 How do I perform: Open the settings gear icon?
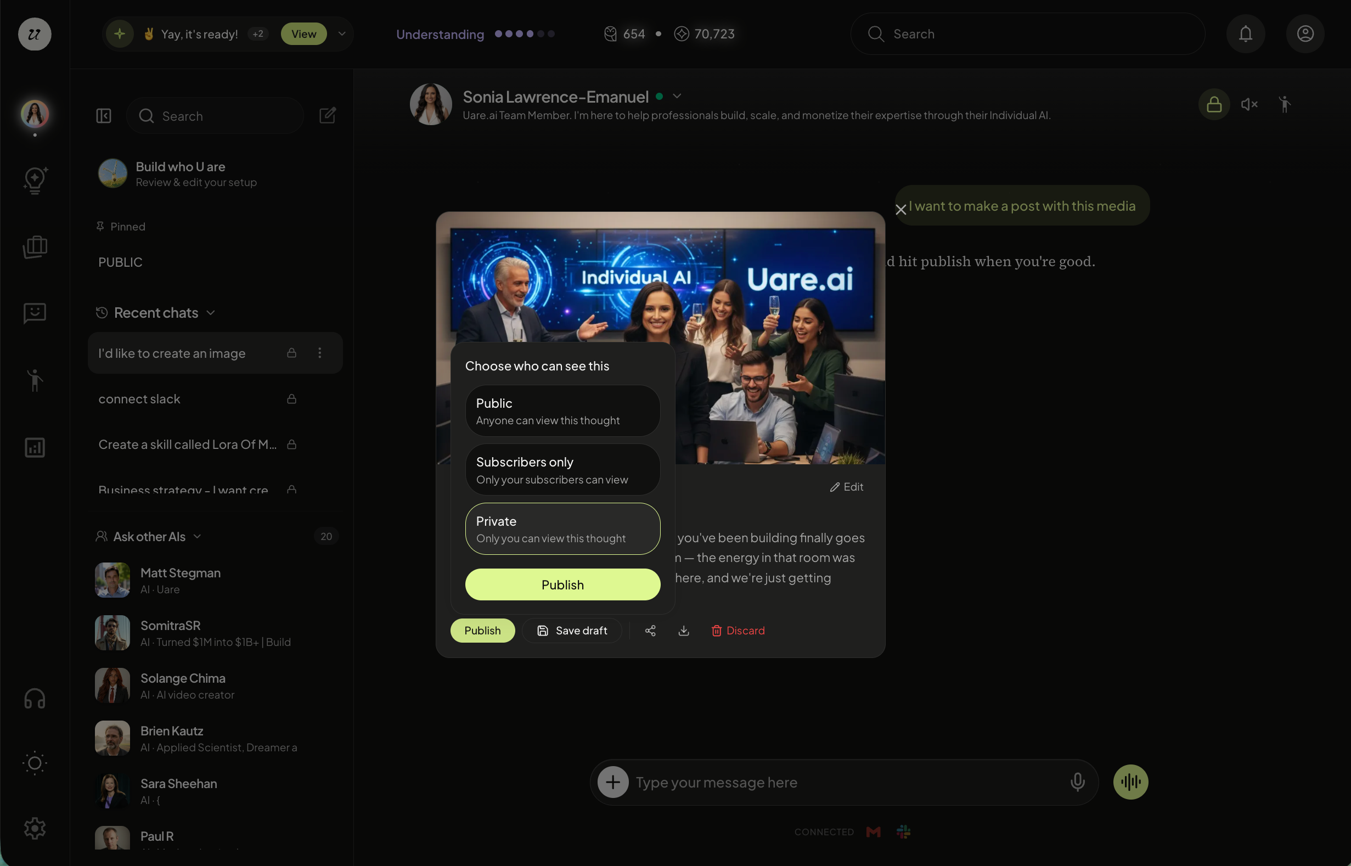[x=35, y=828]
